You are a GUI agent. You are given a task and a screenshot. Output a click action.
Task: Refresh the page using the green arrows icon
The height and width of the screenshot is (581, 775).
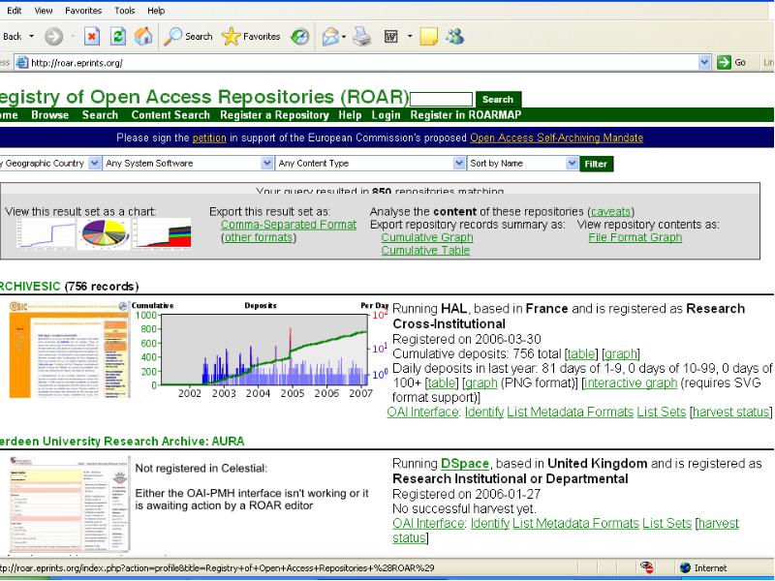117,37
